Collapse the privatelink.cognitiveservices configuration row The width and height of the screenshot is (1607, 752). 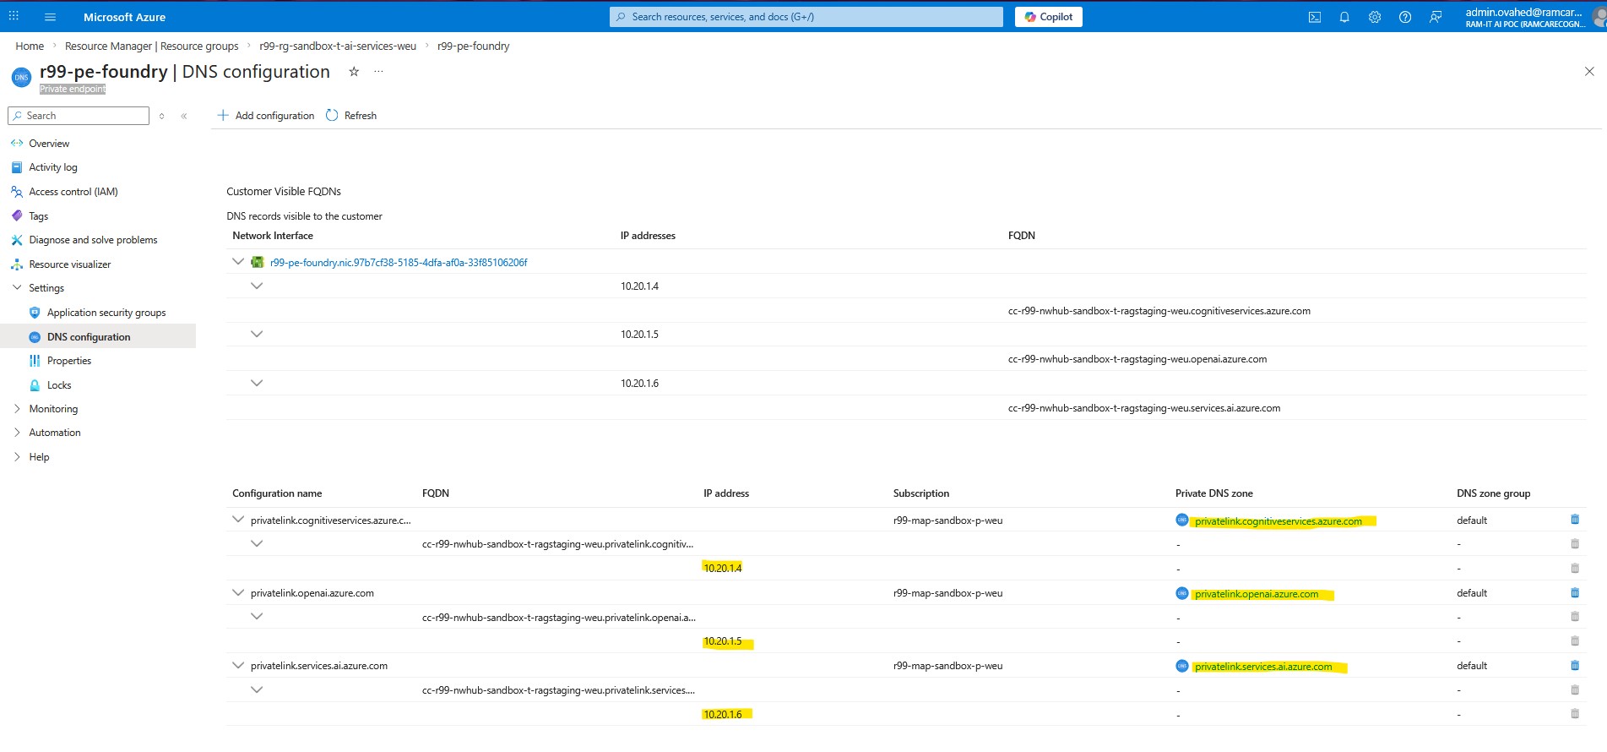(238, 520)
